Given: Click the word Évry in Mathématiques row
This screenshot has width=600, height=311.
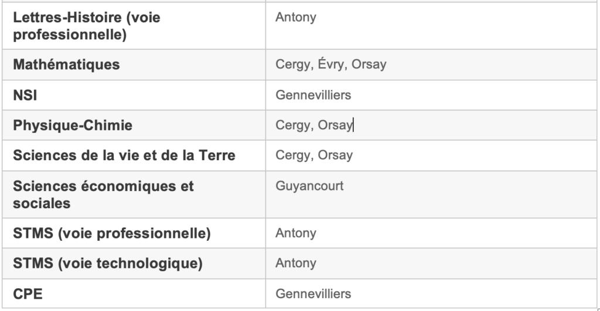Looking at the screenshot, I should coord(330,64).
